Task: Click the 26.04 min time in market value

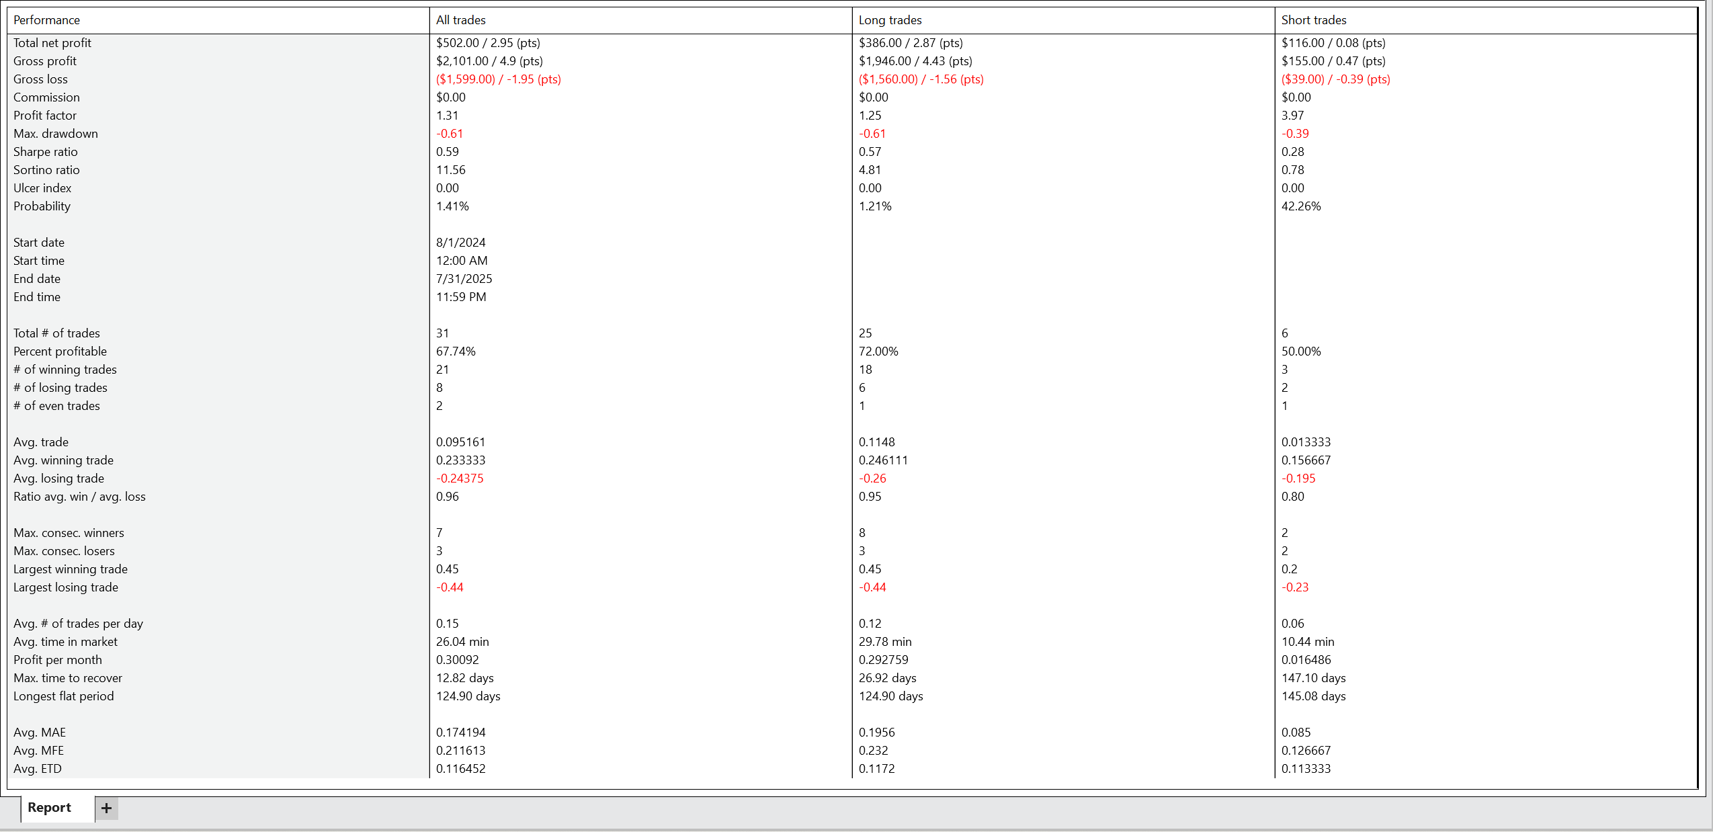Action: click(462, 642)
